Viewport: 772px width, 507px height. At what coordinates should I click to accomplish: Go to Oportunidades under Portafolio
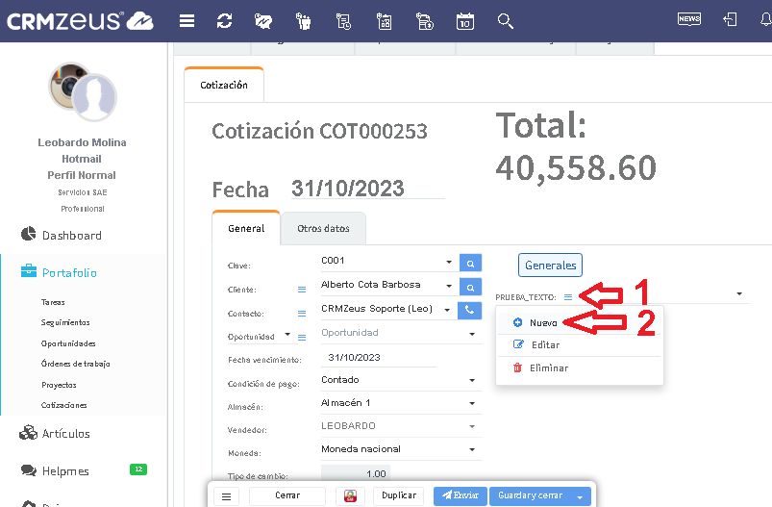click(68, 343)
